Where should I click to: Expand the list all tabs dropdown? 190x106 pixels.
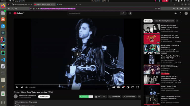175,5
